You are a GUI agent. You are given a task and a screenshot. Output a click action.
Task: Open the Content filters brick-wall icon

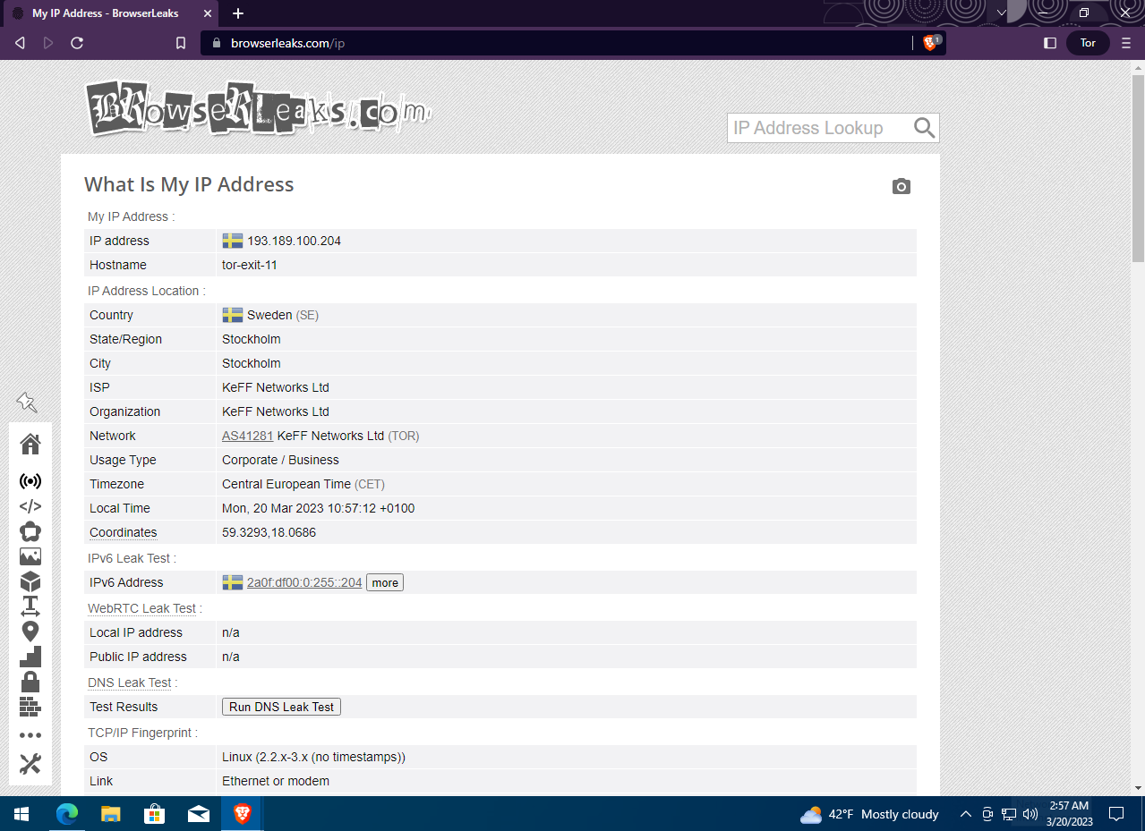click(30, 707)
